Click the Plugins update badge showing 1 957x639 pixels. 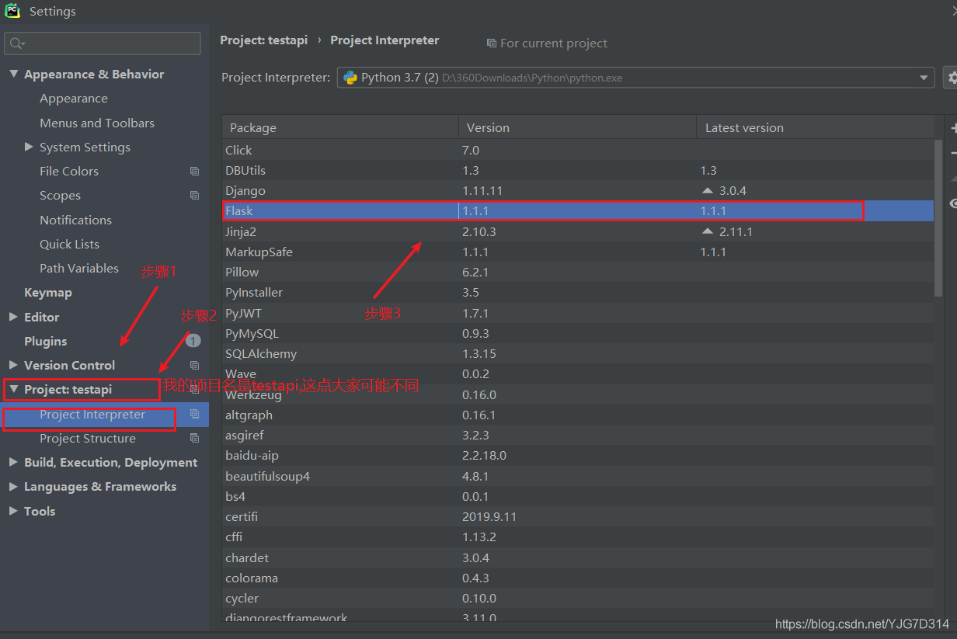pos(193,341)
